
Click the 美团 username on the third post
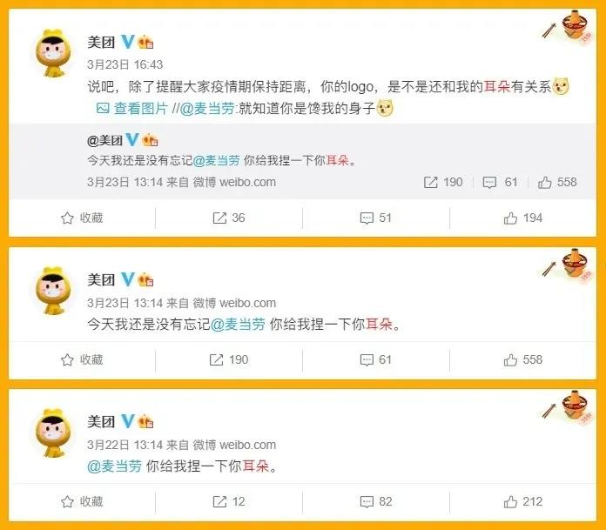[x=101, y=421]
